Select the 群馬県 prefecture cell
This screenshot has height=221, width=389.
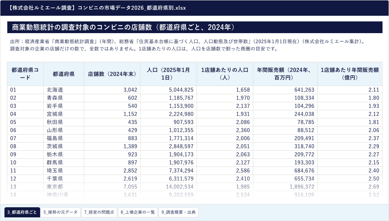(64, 162)
